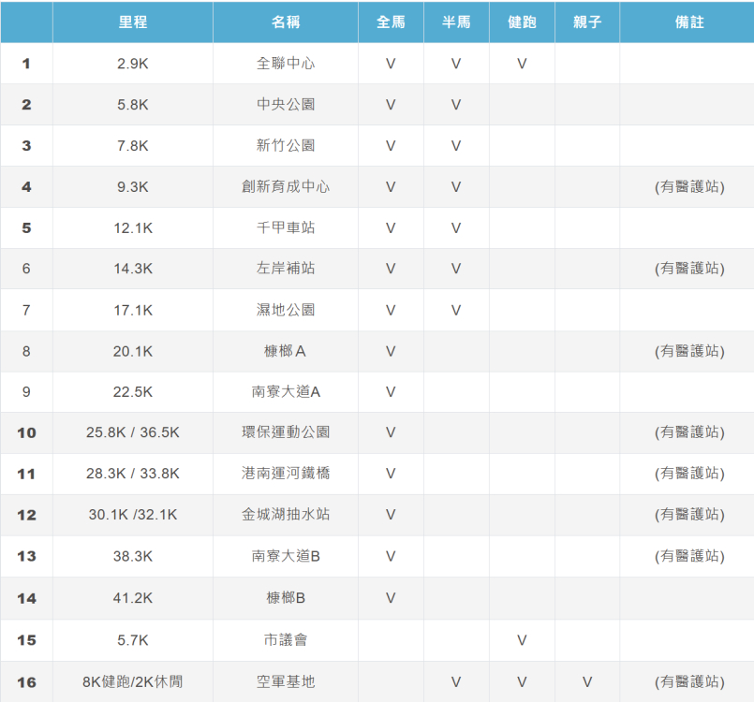This screenshot has height=702, width=754.
Task: Click the 千甲車站 station cell
Action: 286,228
